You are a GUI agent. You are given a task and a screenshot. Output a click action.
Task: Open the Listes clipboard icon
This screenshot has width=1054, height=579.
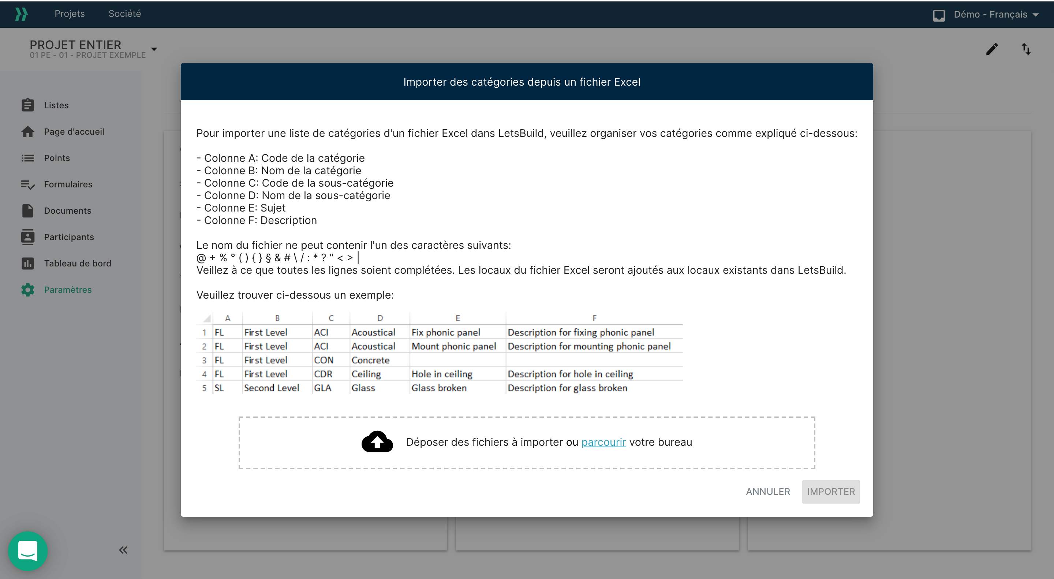click(27, 105)
